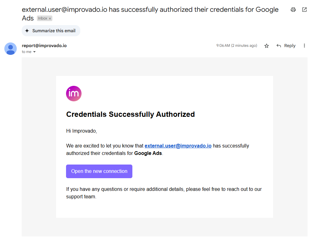The image size is (310, 242).
Task: Click sender name report@improvado.io
Action: [x=44, y=46]
